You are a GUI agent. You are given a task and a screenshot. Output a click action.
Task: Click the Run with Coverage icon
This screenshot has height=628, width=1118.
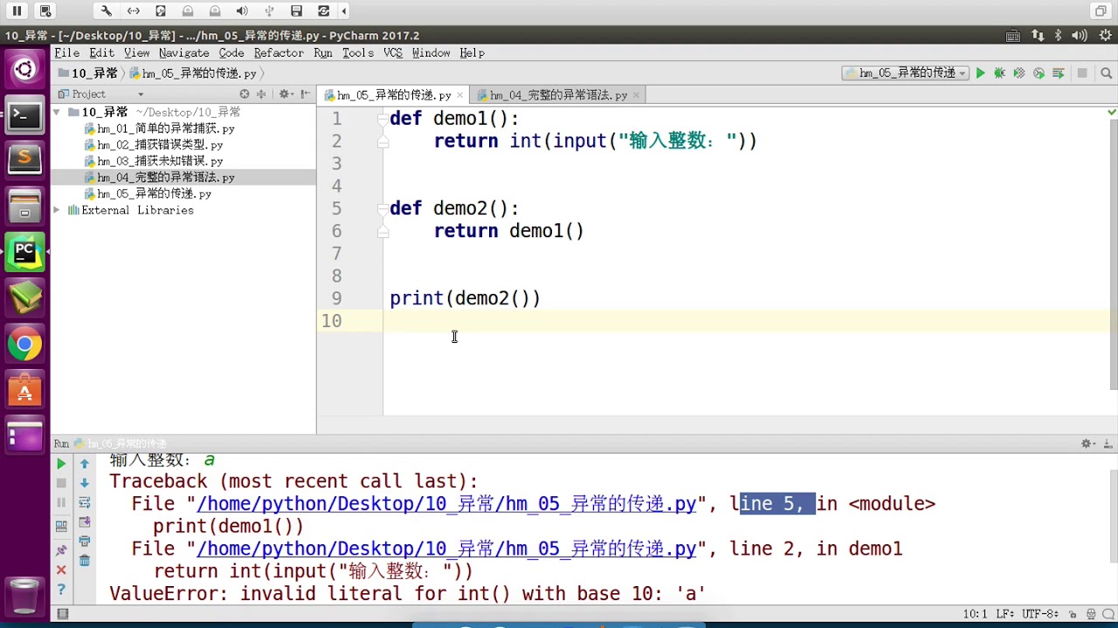pyautogui.click(x=1018, y=73)
